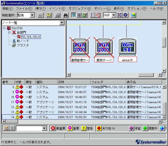This screenshot has width=168, height=146.
Task: Select event number 11 dated 14:41:19
Action: pos(82,102)
